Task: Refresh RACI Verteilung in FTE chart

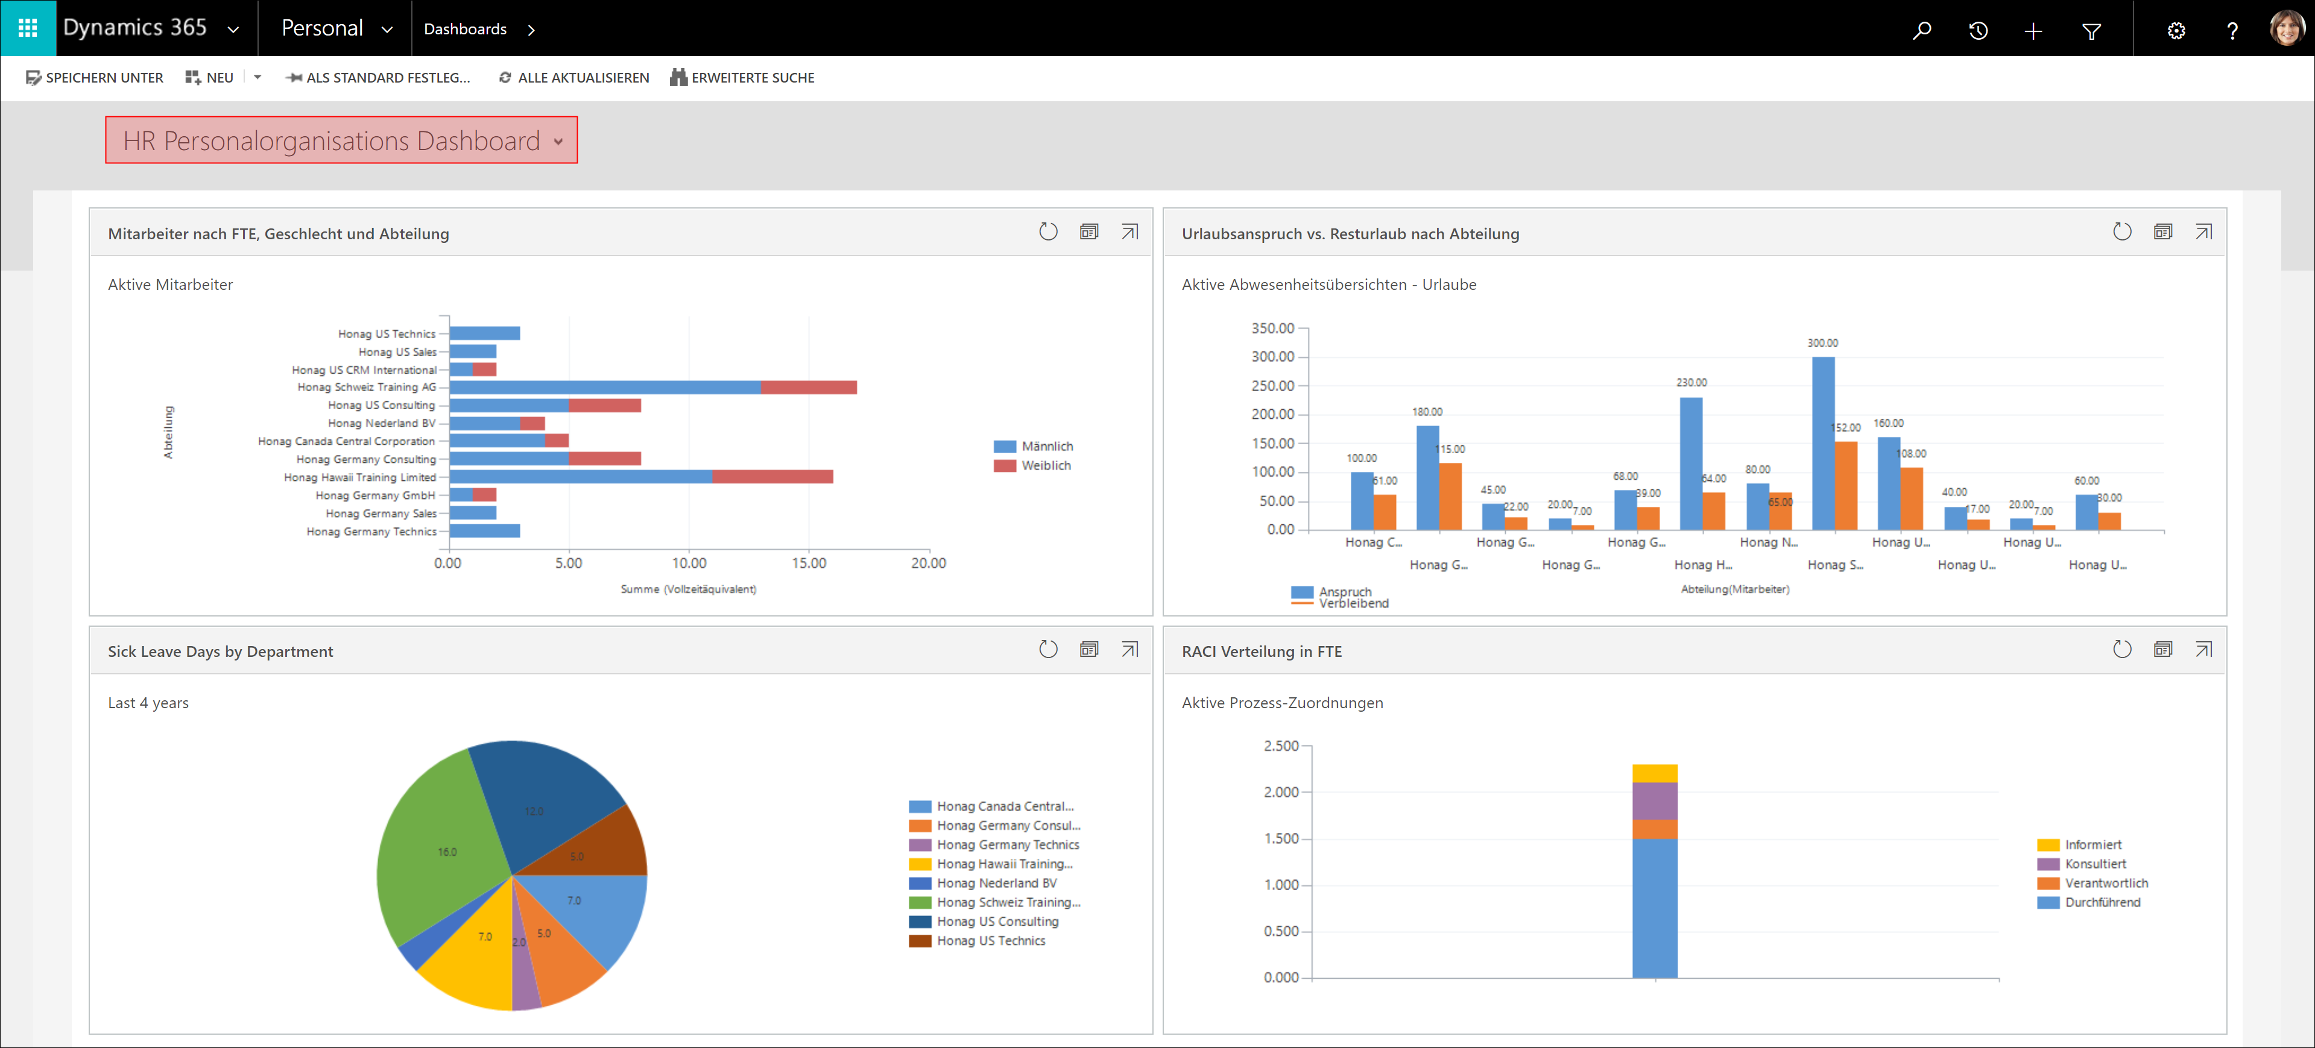Action: [x=2122, y=649]
